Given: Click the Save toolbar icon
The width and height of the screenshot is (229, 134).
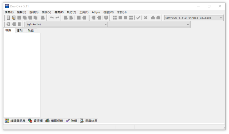Looking at the screenshot, I should 19,18.
